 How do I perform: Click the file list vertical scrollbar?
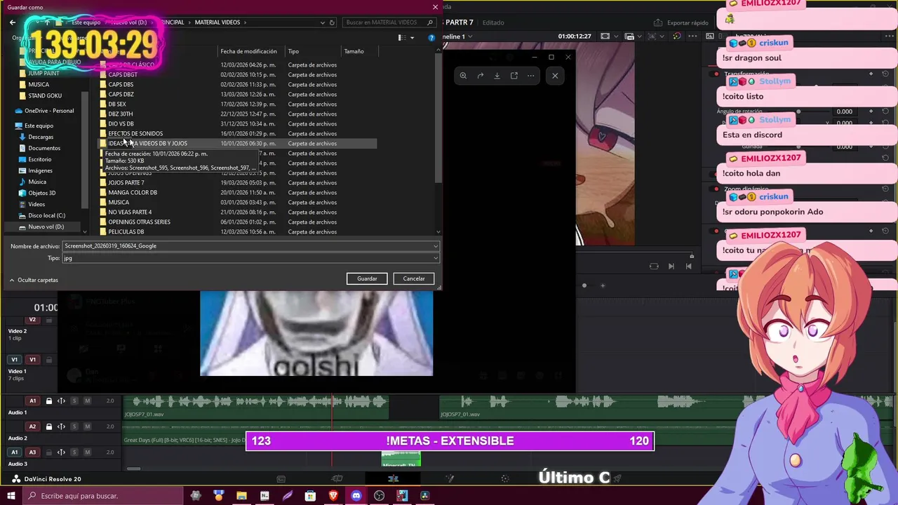point(438,119)
